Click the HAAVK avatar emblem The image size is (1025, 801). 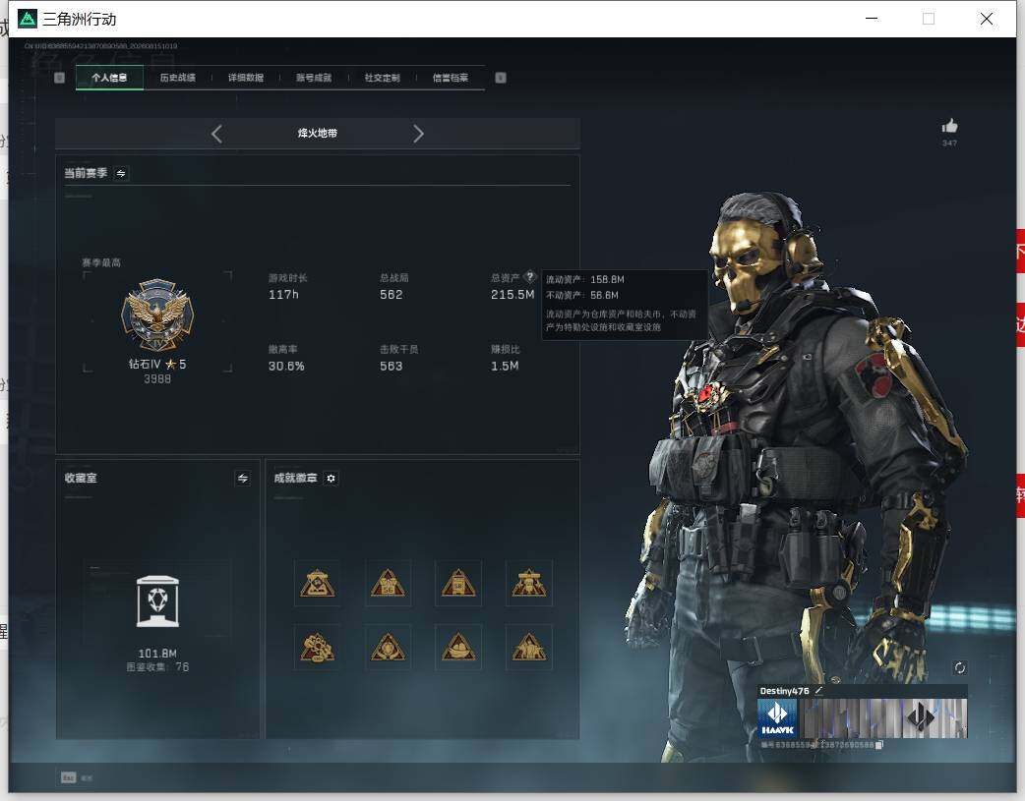(x=777, y=718)
